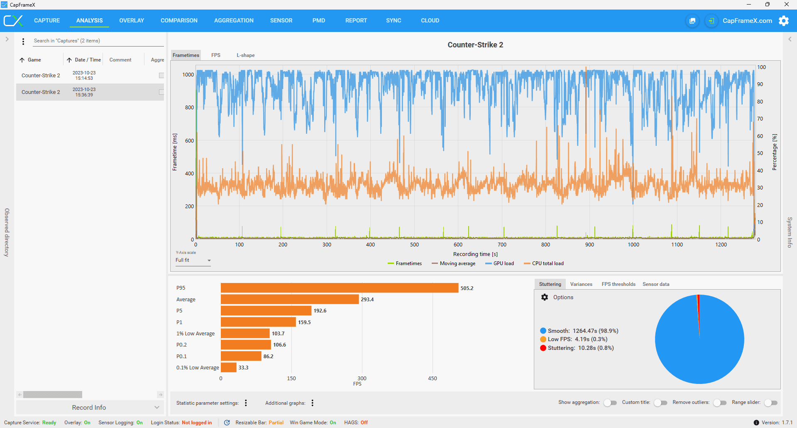Click the refresh icon before Resizable Bar
Screen dimensions: 797x428
tap(227, 423)
